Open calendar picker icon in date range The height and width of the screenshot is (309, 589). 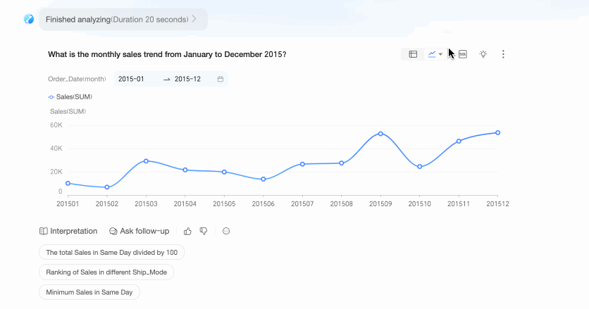221,80
